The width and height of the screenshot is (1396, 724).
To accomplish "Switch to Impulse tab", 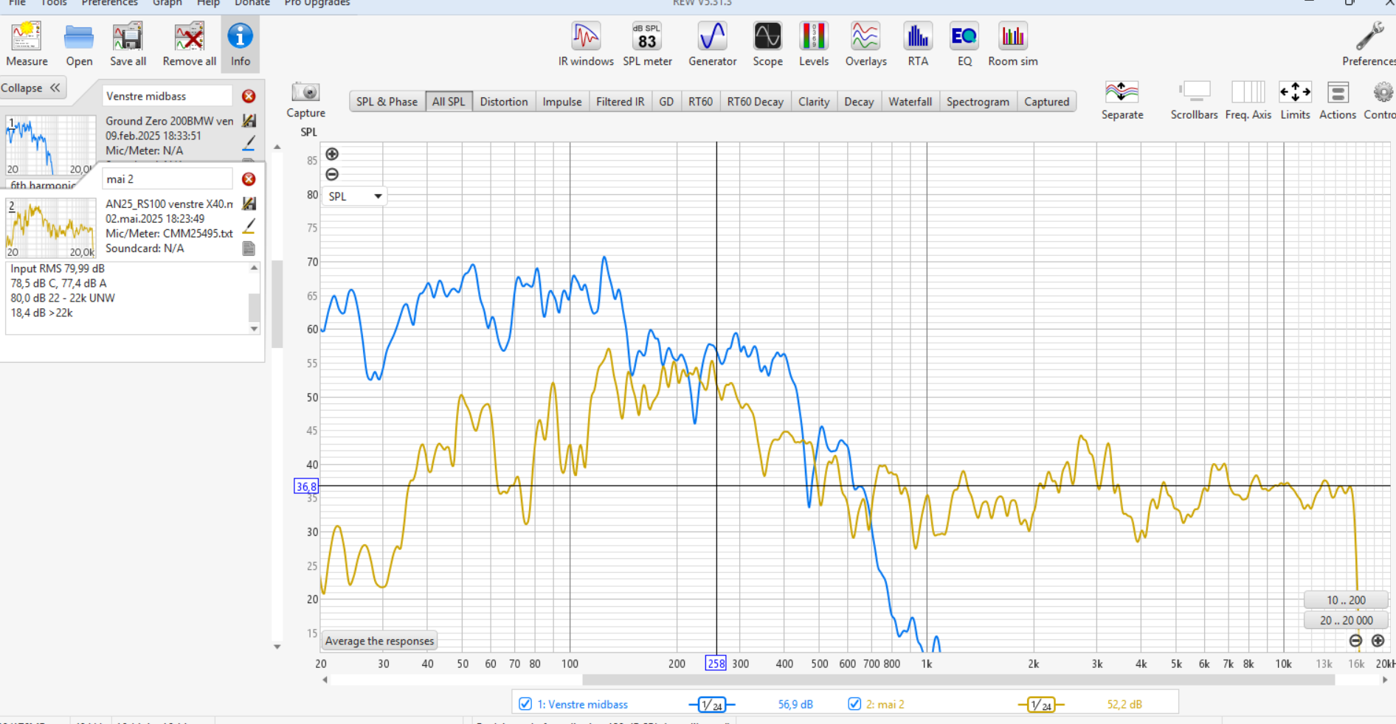I will coord(562,102).
